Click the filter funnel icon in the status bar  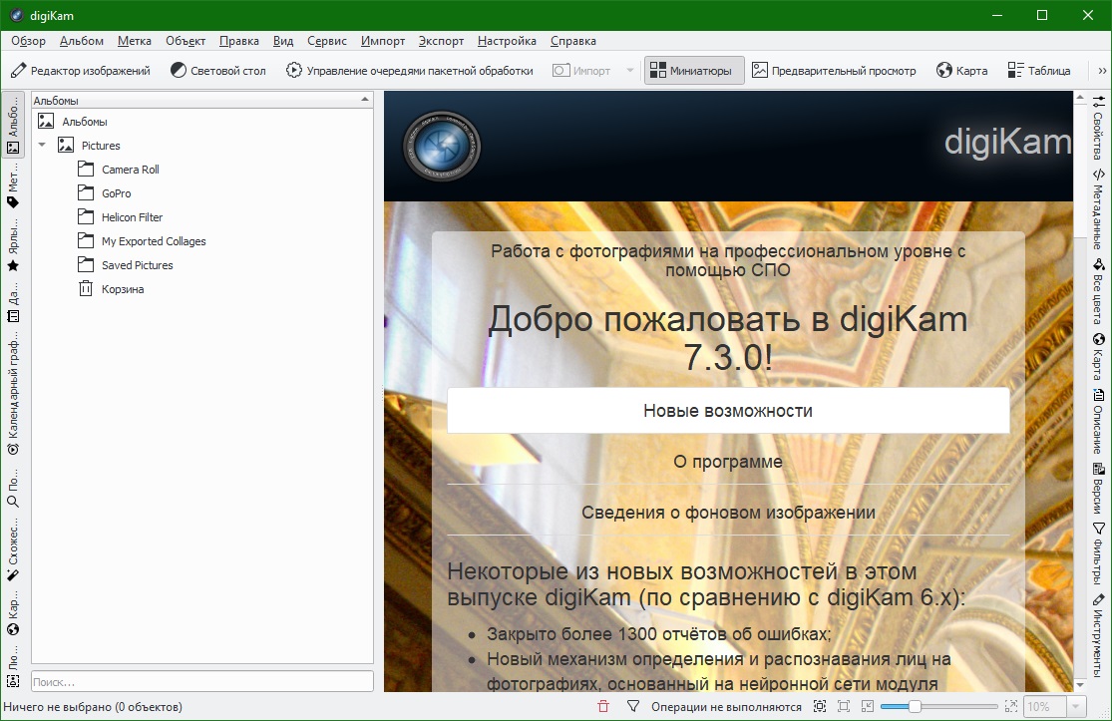(x=633, y=706)
